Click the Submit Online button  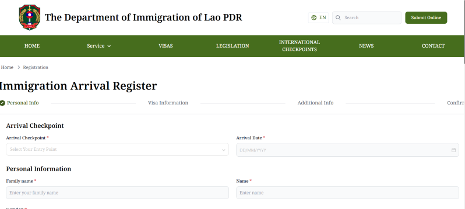click(x=426, y=18)
